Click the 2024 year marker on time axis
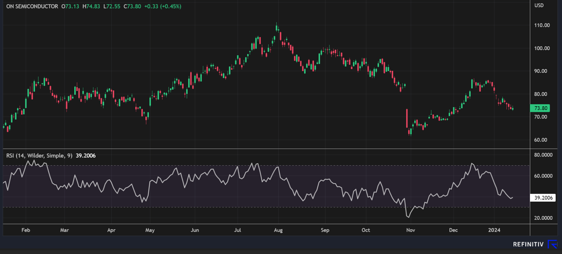 pyautogui.click(x=494, y=230)
